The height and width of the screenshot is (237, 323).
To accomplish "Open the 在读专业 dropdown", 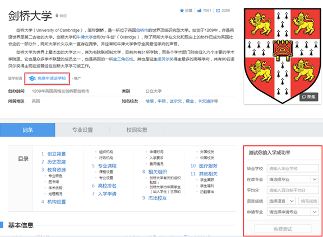I will (293, 179).
